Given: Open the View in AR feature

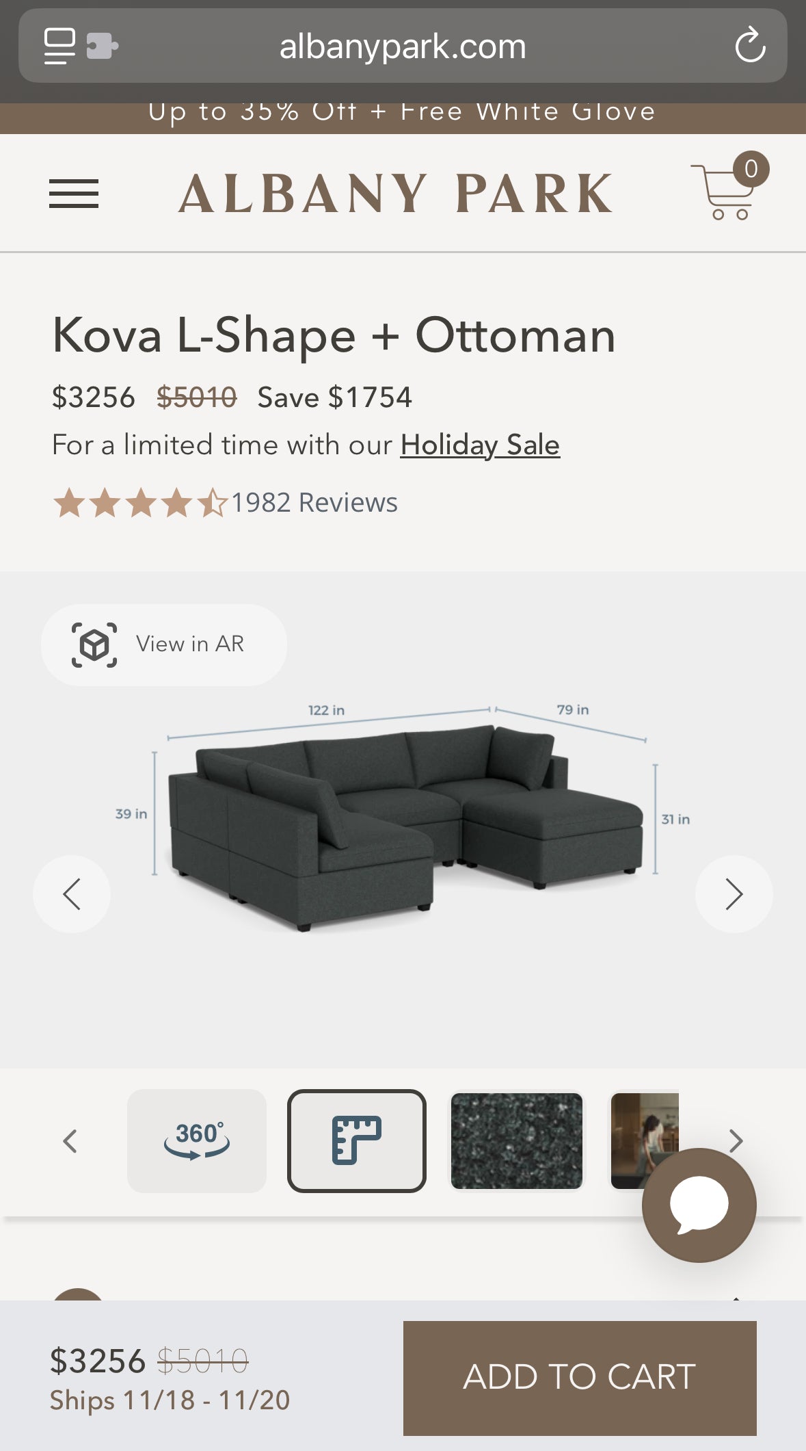Looking at the screenshot, I should (x=163, y=644).
